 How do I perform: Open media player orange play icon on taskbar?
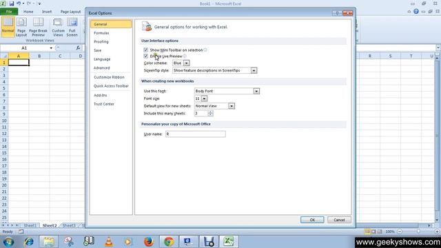128,242
